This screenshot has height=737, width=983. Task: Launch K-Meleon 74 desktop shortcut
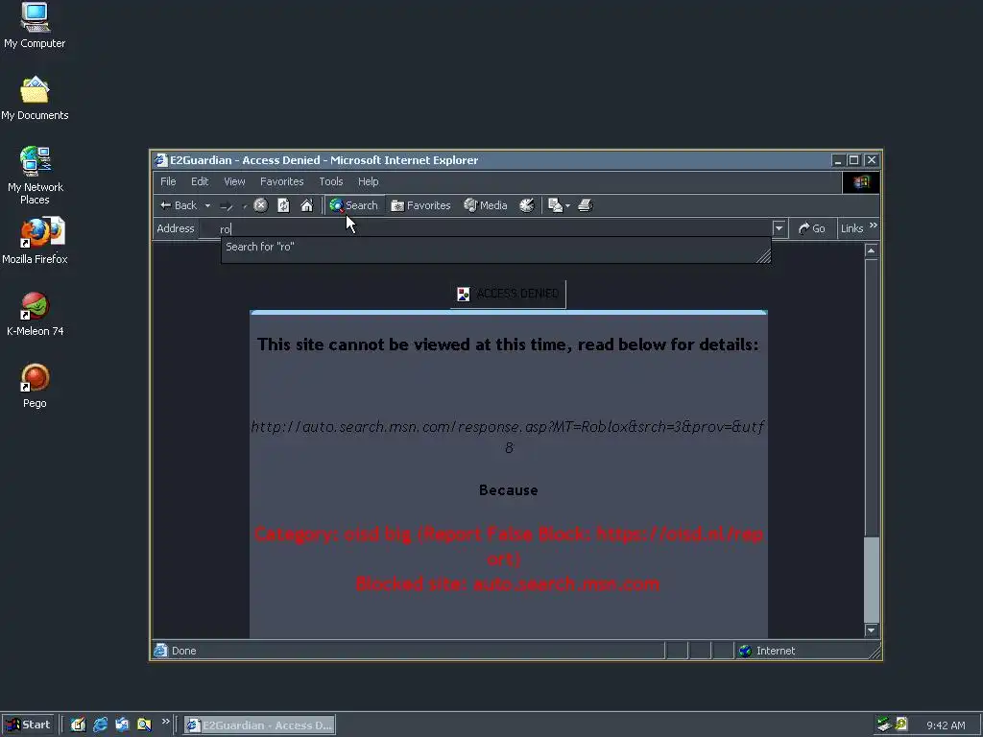point(35,314)
